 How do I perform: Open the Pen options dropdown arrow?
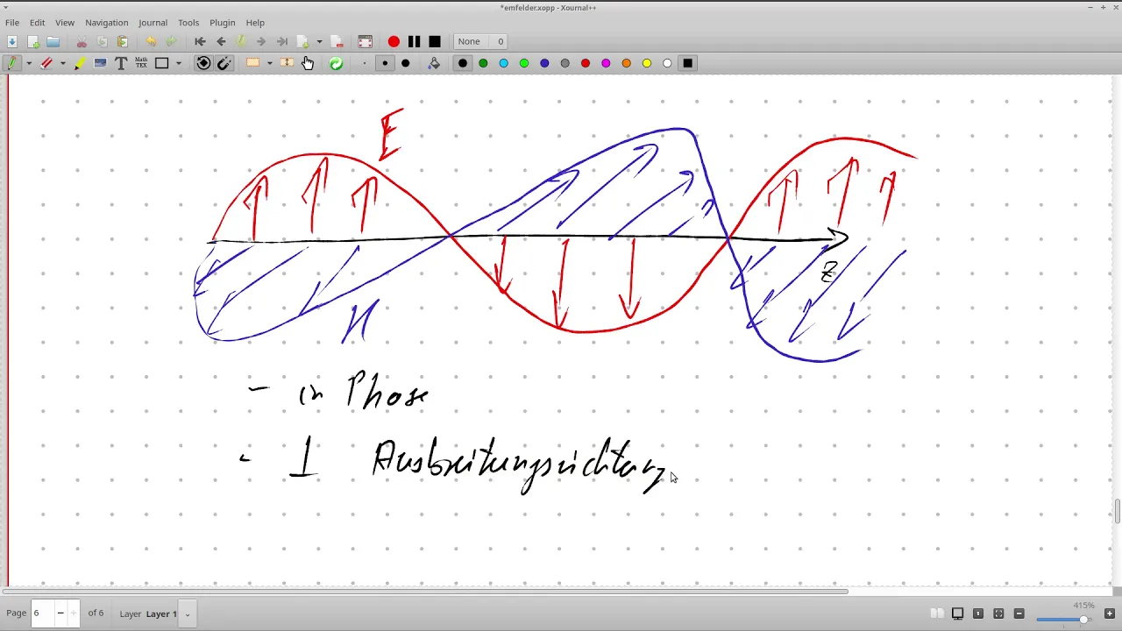(x=29, y=63)
